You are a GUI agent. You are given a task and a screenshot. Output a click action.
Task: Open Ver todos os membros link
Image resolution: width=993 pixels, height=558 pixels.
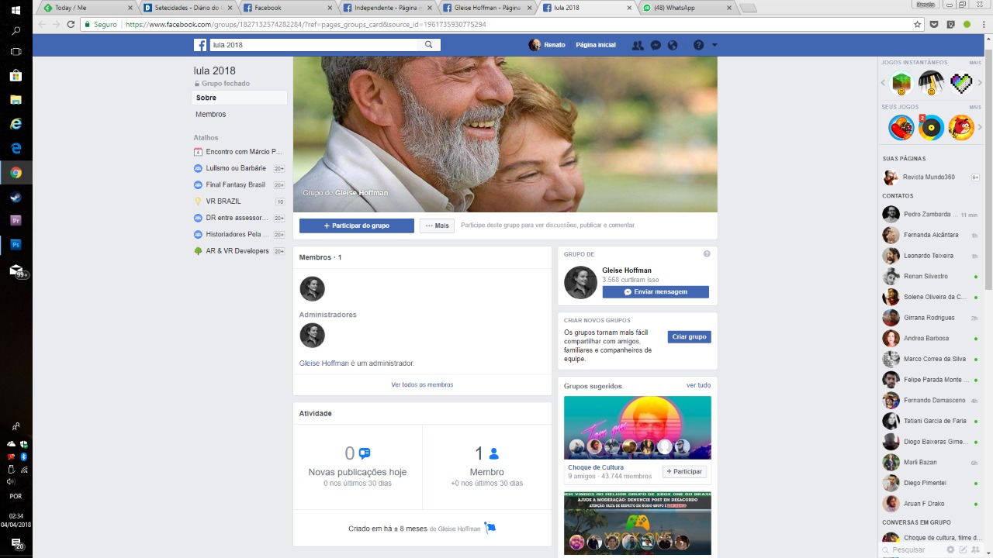click(422, 384)
